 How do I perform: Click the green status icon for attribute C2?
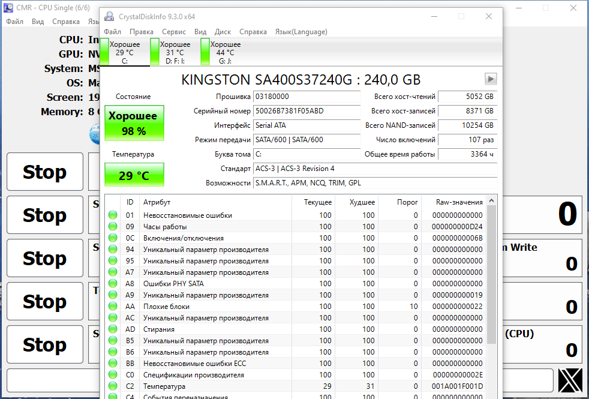coord(113,386)
